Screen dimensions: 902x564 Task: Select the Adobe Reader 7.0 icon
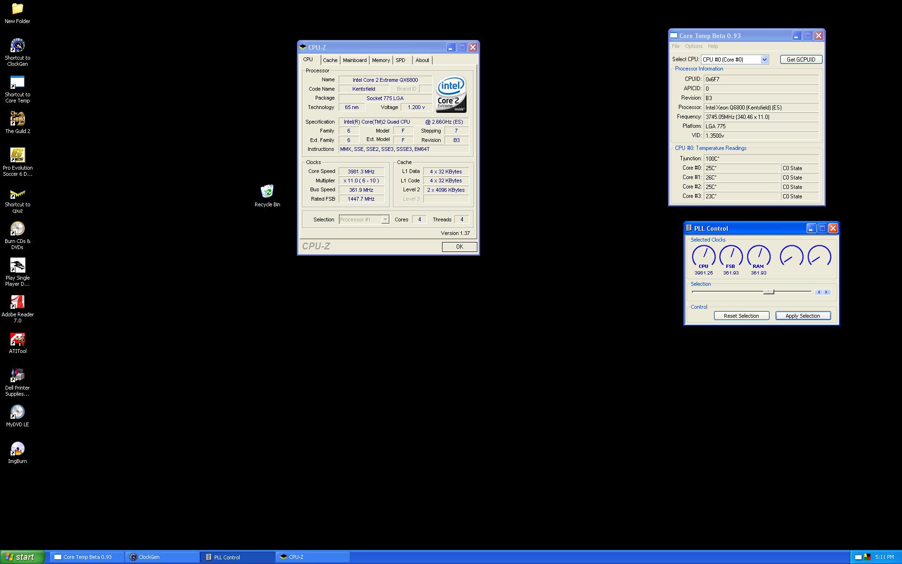[17, 309]
